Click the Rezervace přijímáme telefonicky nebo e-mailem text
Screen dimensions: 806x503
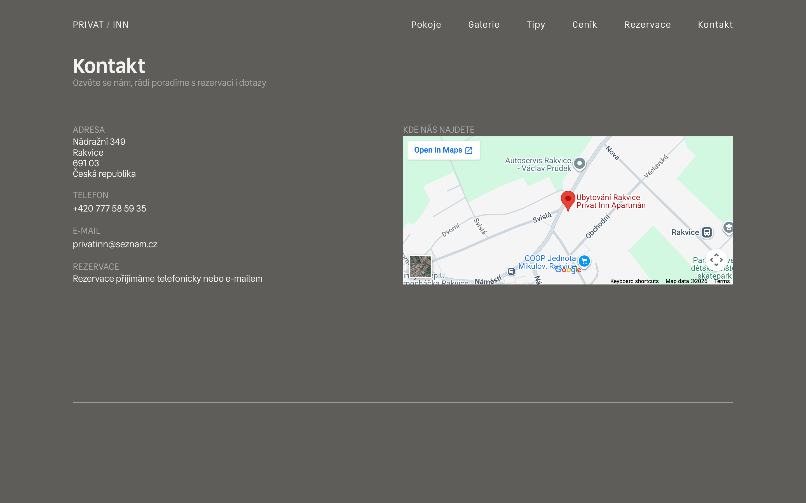[168, 279]
